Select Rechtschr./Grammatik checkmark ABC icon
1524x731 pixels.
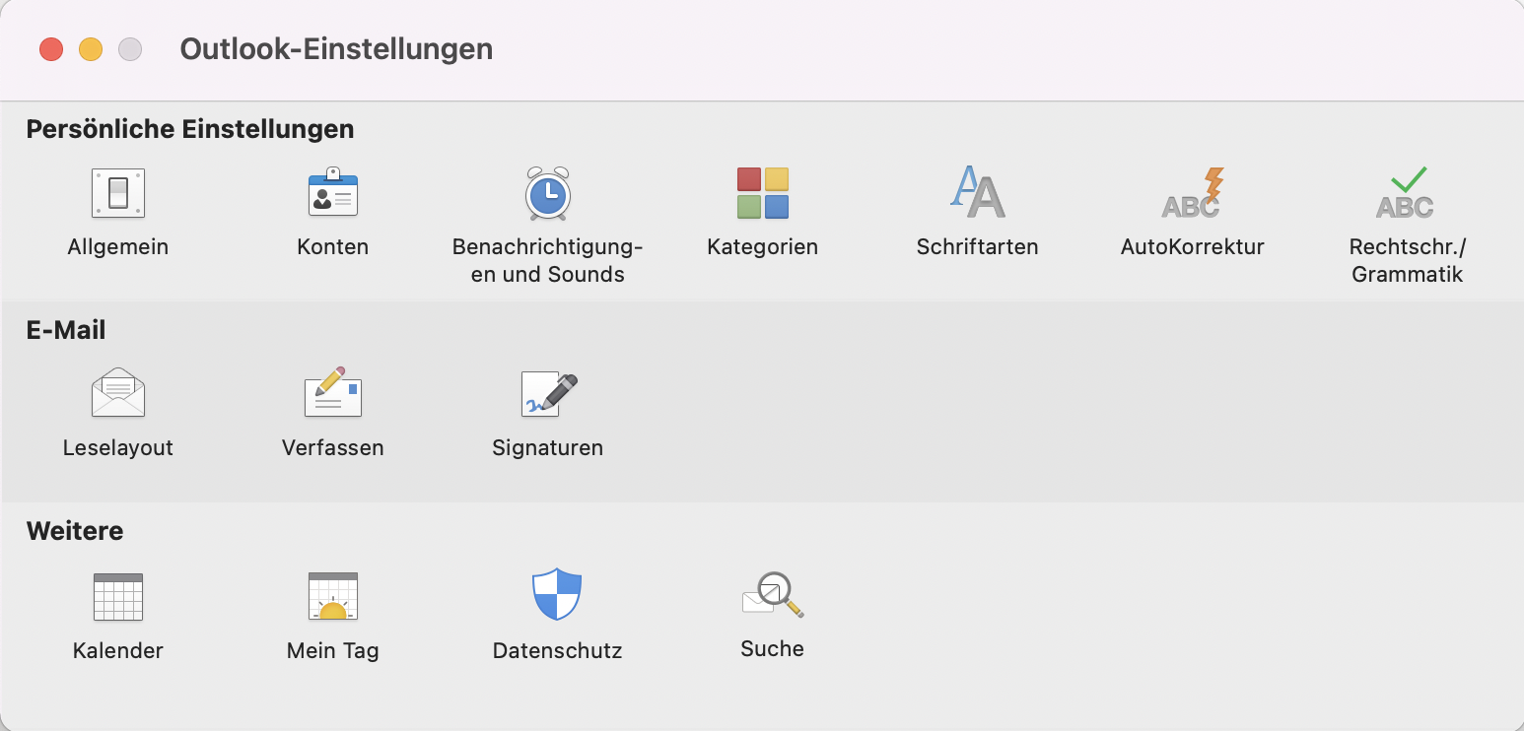point(1407,193)
